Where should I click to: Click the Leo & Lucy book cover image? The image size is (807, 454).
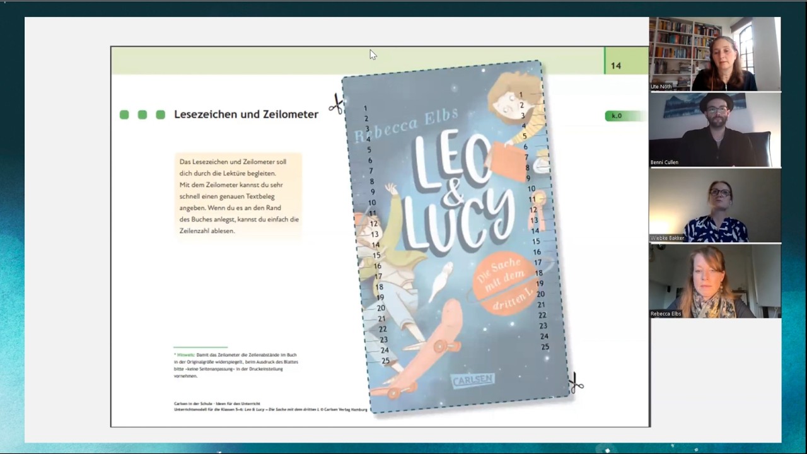tap(457, 237)
